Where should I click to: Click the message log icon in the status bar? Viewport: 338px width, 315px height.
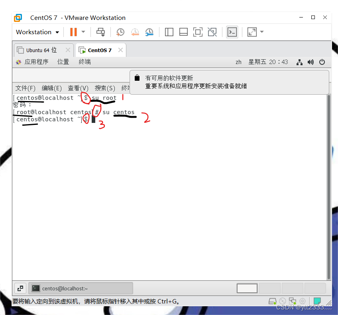click(x=317, y=301)
